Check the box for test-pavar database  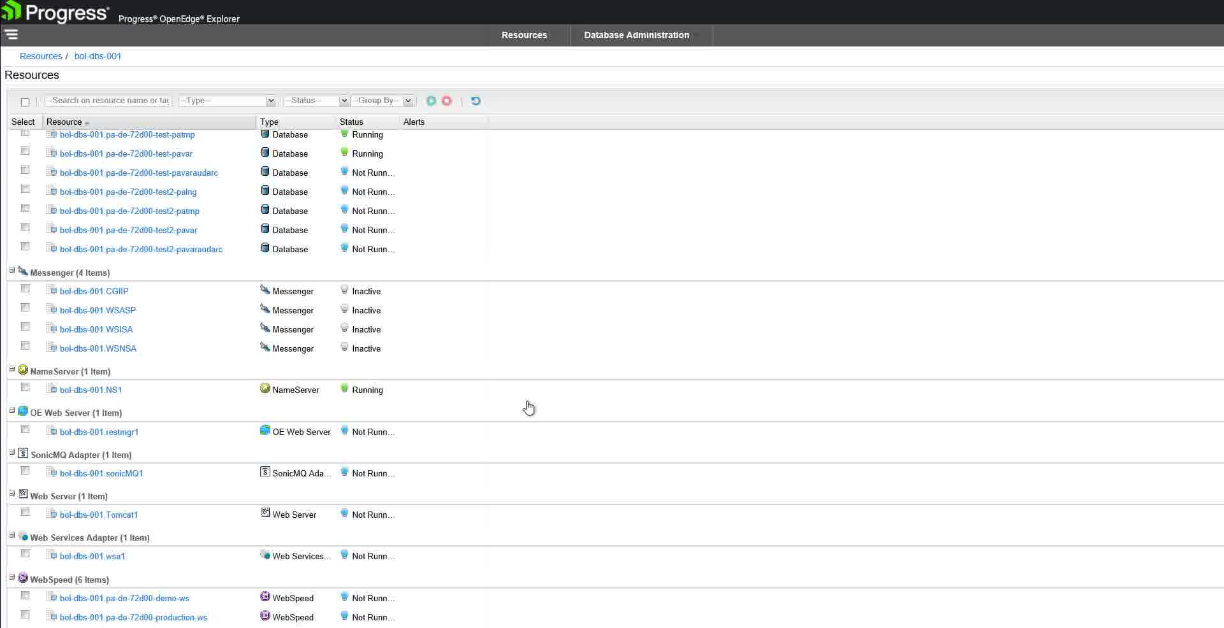coord(25,151)
